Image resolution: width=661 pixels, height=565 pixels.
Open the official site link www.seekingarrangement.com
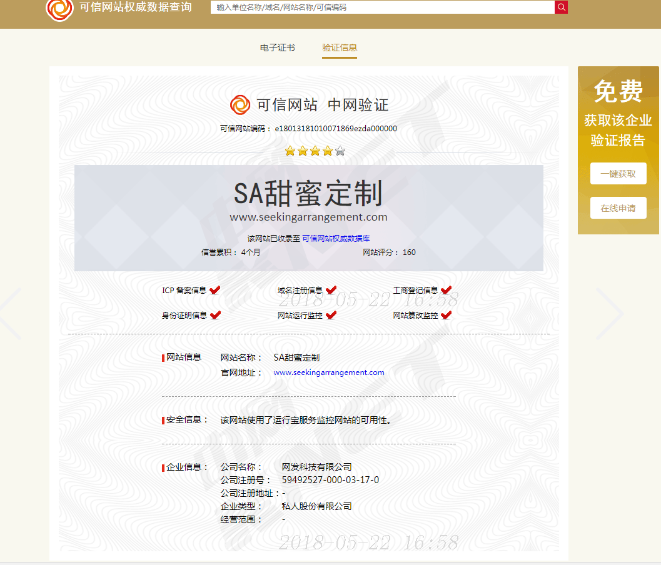tap(329, 372)
